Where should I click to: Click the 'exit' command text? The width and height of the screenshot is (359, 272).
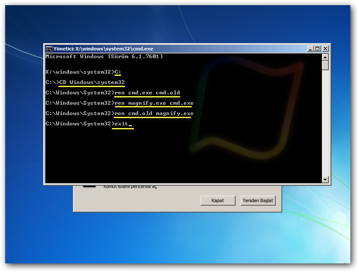[121, 124]
